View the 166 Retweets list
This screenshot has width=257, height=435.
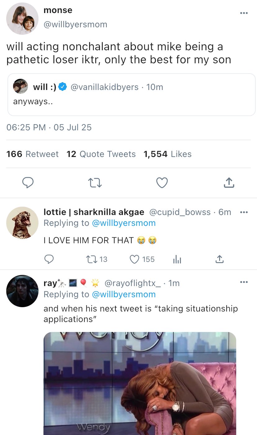pyautogui.click(x=33, y=154)
